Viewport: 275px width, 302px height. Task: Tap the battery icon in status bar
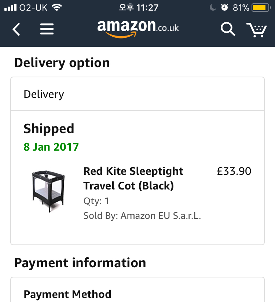click(260, 7)
